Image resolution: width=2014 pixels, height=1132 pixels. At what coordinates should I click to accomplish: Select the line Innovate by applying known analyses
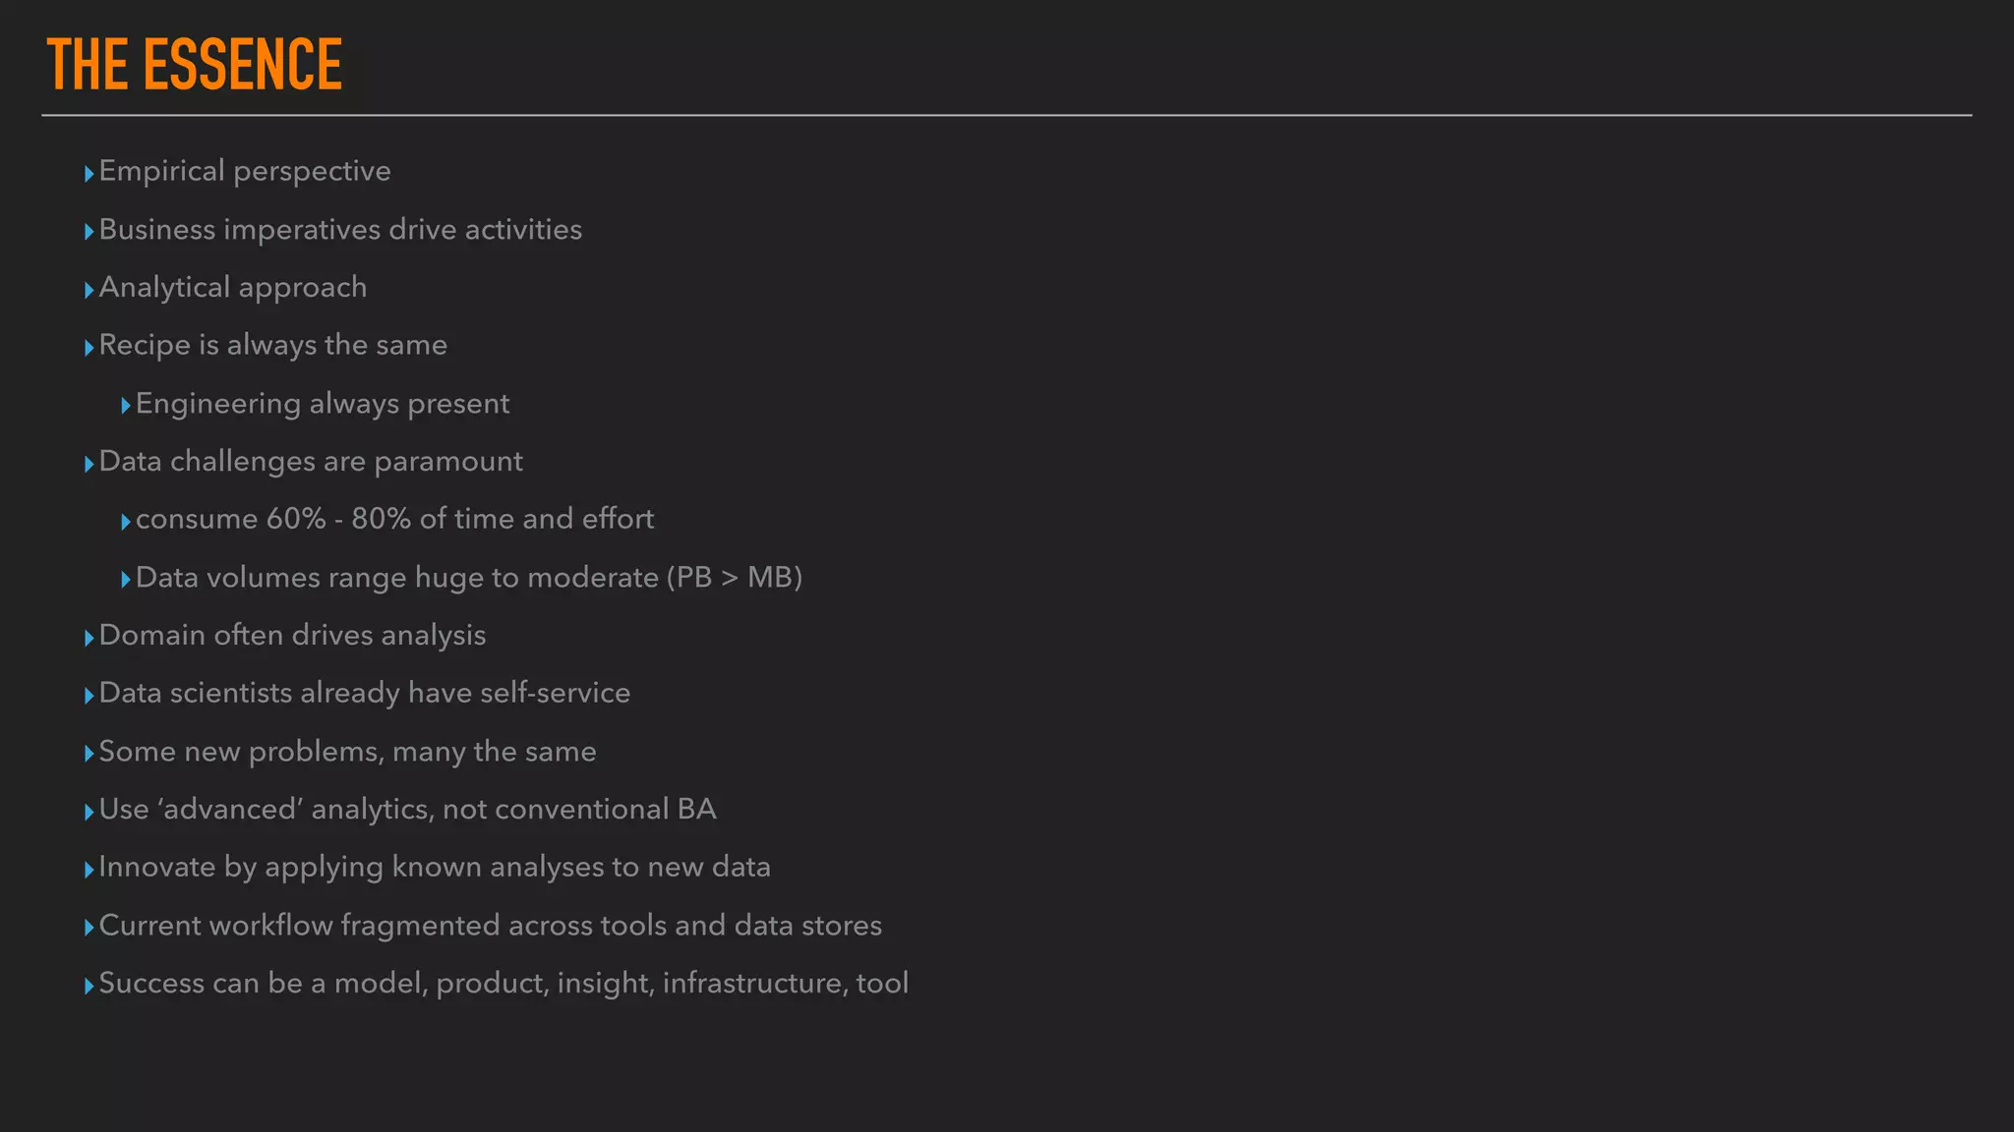click(435, 868)
